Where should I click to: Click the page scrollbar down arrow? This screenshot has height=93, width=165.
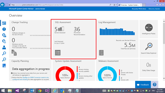[x=164, y=78]
